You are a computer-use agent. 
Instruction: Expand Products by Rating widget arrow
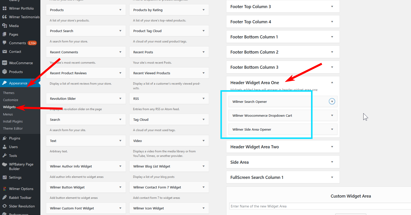click(204, 10)
